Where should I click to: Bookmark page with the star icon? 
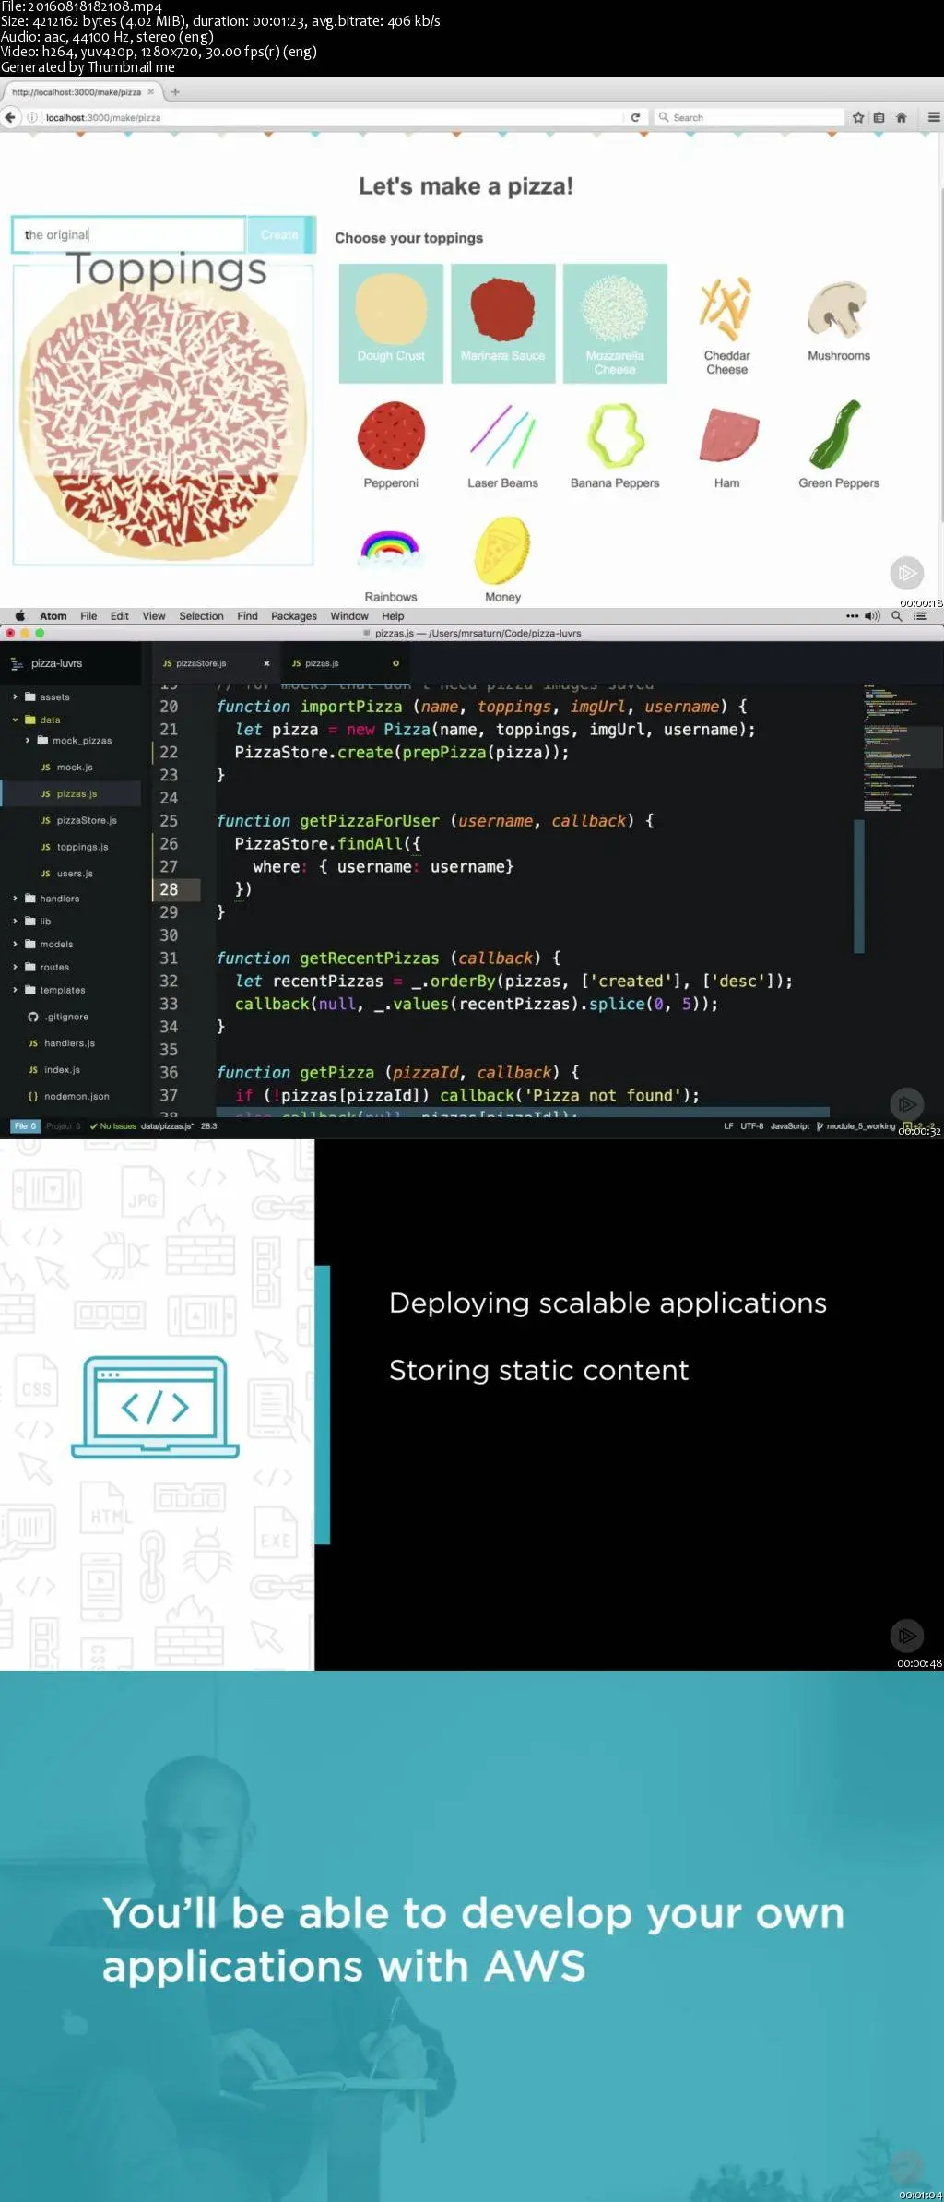858,117
